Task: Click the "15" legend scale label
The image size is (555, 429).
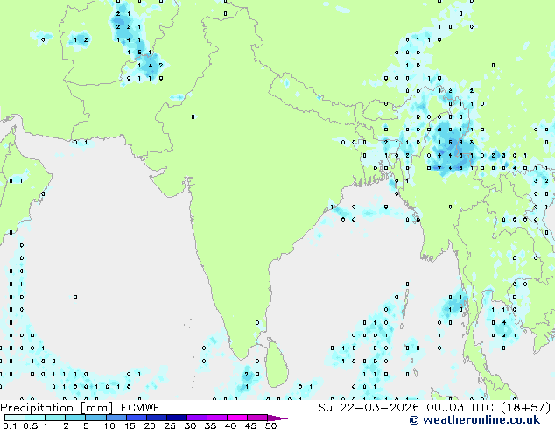Action: (x=130, y=425)
